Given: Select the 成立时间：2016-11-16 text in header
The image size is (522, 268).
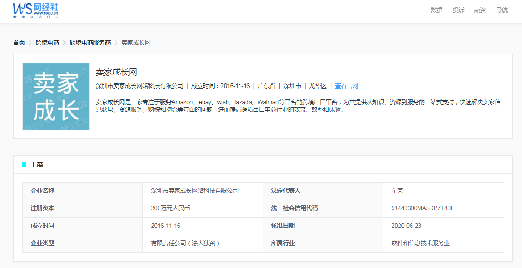Looking at the screenshot, I should pyautogui.click(x=221, y=86).
